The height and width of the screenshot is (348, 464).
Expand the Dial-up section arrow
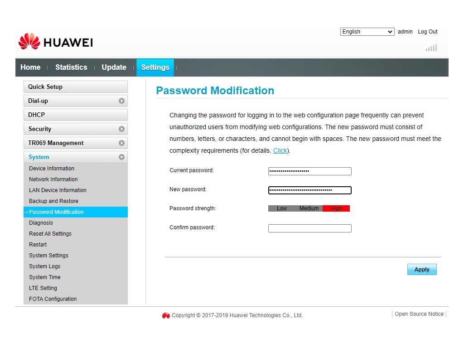click(x=121, y=101)
